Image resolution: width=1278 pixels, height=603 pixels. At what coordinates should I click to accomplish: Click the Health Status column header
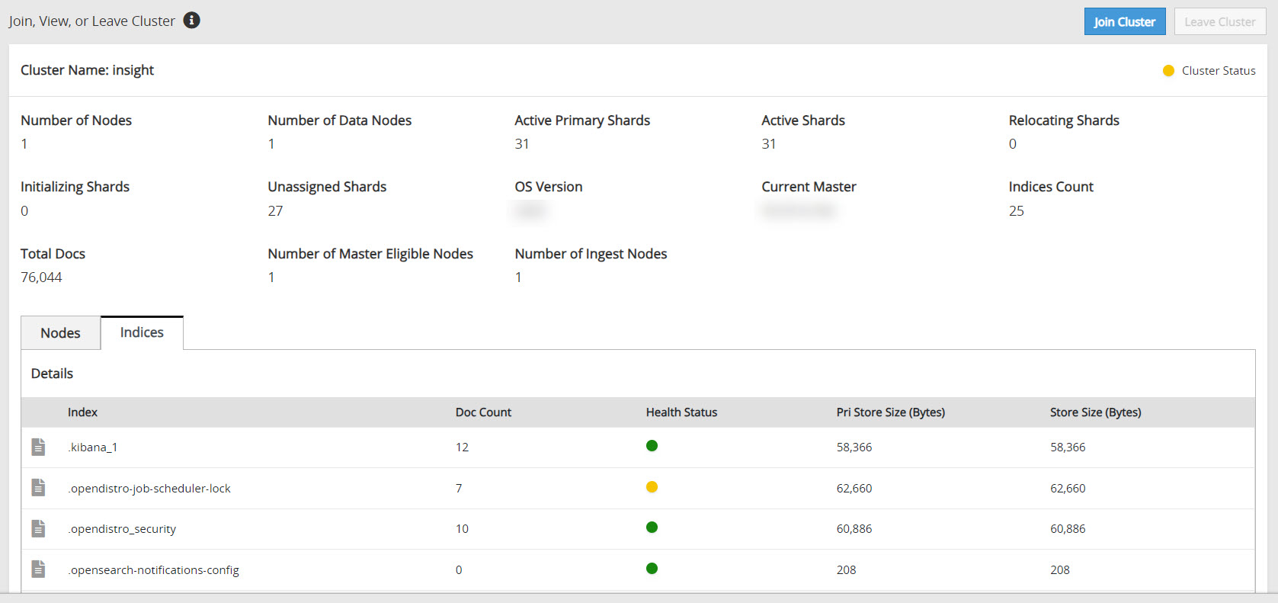(681, 412)
